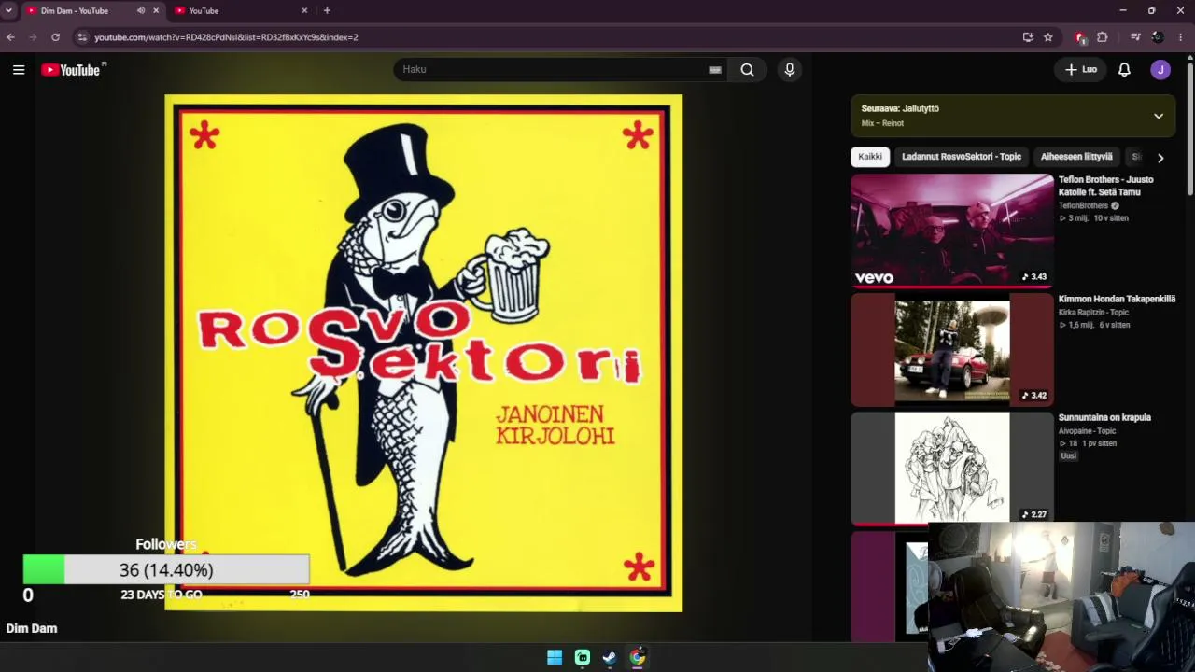Visit the TeflonBrothers channel link
Screen dimensions: 1195x672
click(1083, 206)
